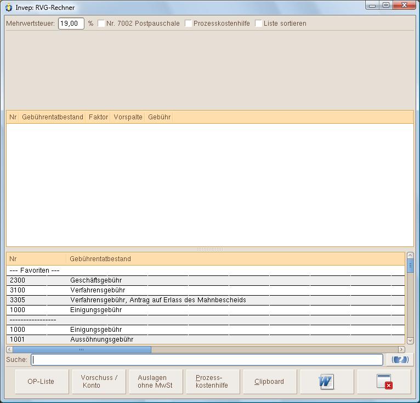
Task: Click vertical scrollbar down arrow
Action: (x=410, y=341)
